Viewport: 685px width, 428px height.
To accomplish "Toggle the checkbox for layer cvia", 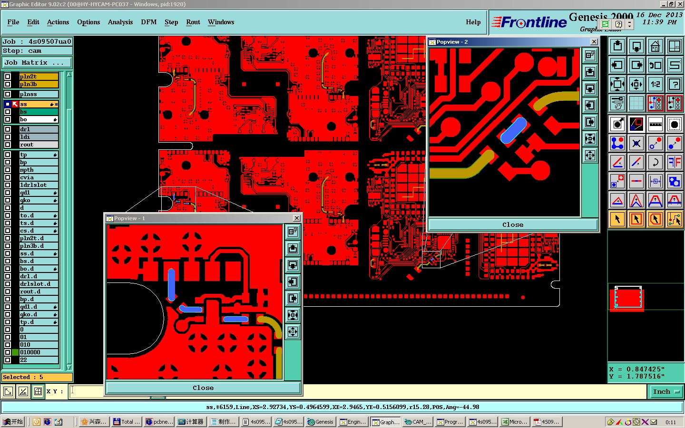I will [x=8, y=177].
